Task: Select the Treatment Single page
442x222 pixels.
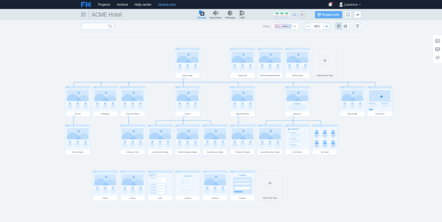Action: click(243, 139)
